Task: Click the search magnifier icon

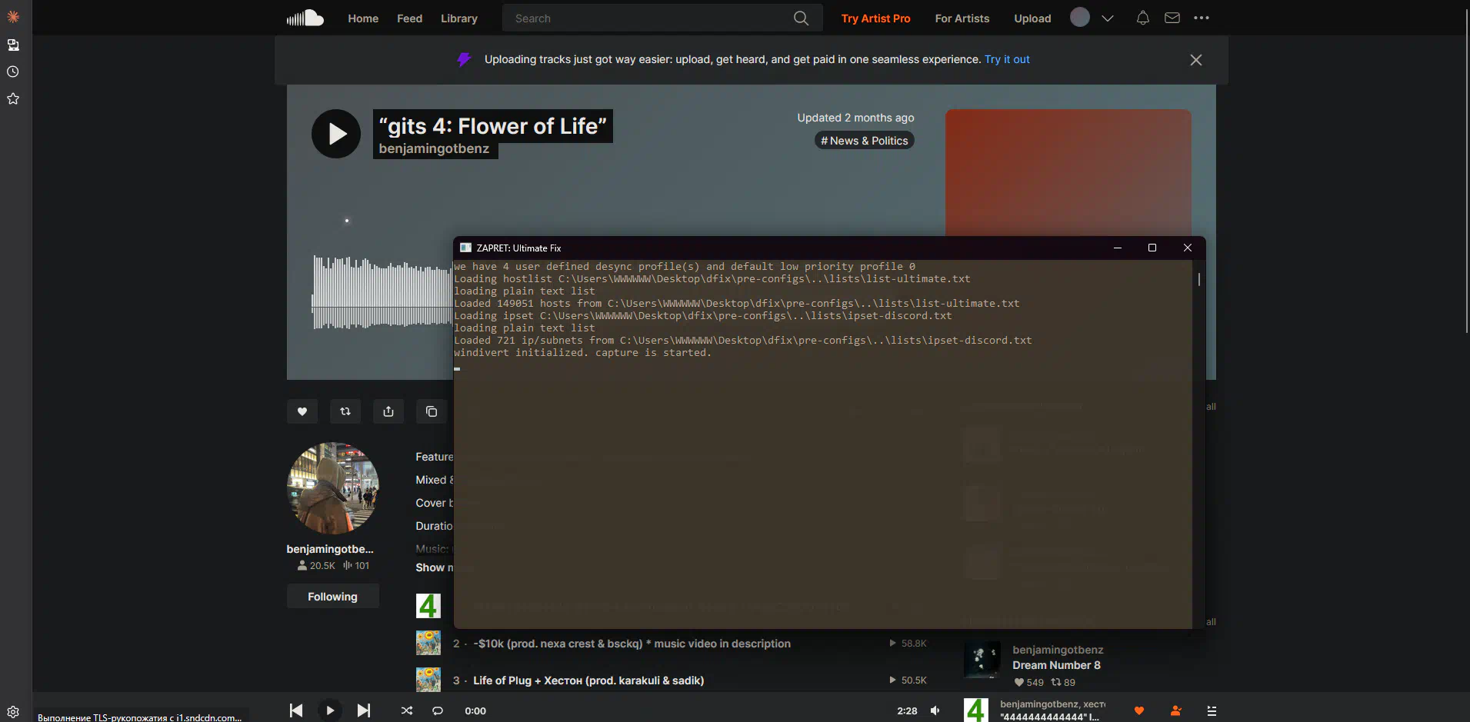Action: click(801, 18)
